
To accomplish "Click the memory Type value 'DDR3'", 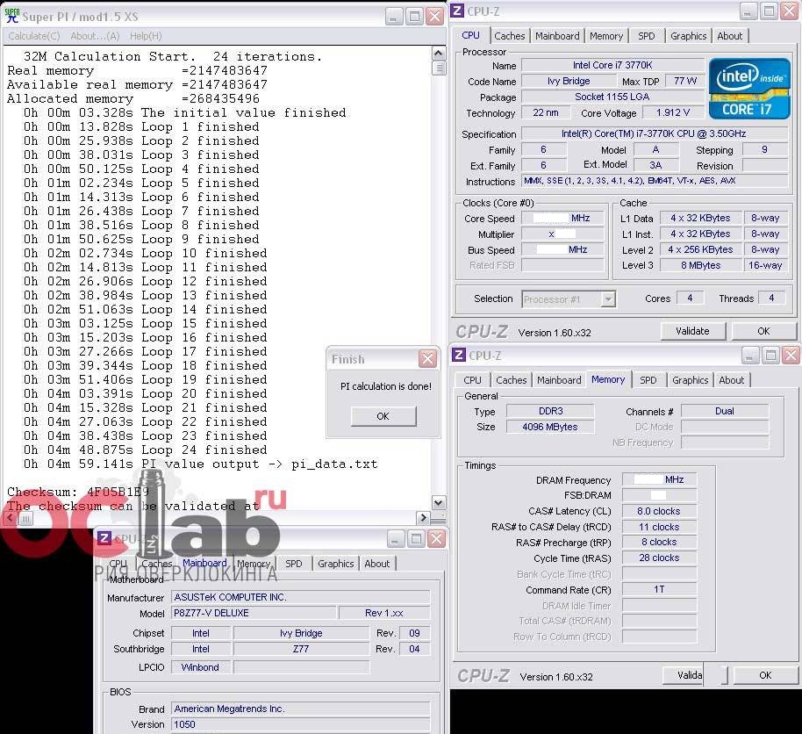I will click(x=550, y=411).
